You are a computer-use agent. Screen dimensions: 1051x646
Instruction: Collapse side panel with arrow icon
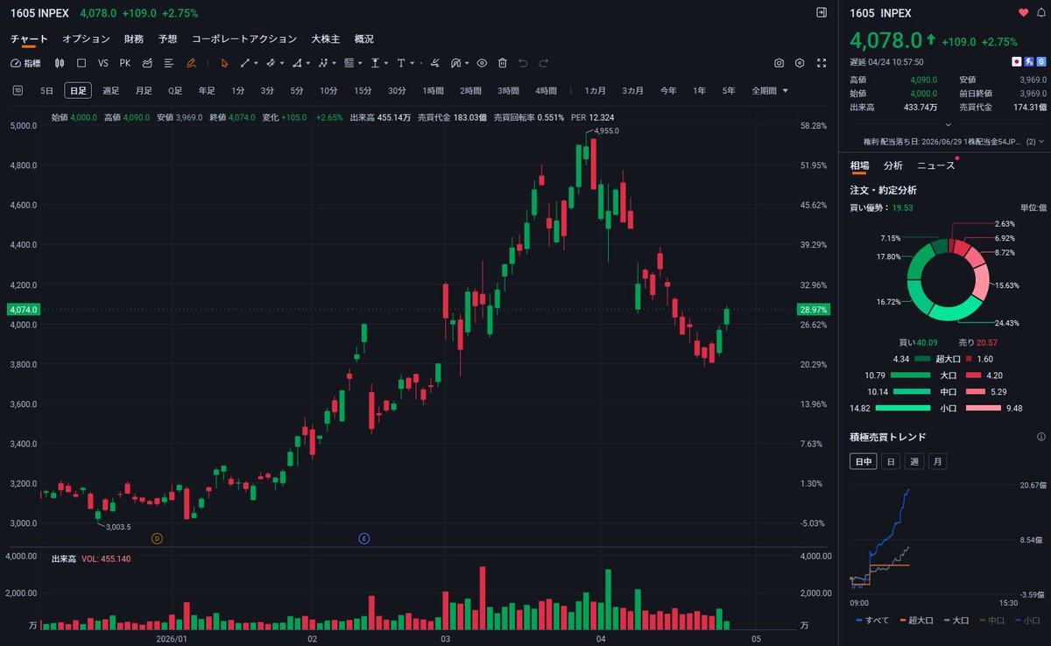tap(821, 12)
